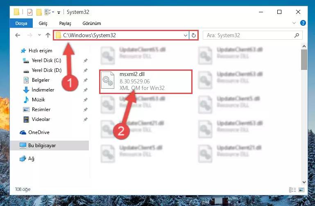The image size is (315, 206).
Task: Select Bu bilgisayar in the navigation pane
Action: [x=50, y=146]
